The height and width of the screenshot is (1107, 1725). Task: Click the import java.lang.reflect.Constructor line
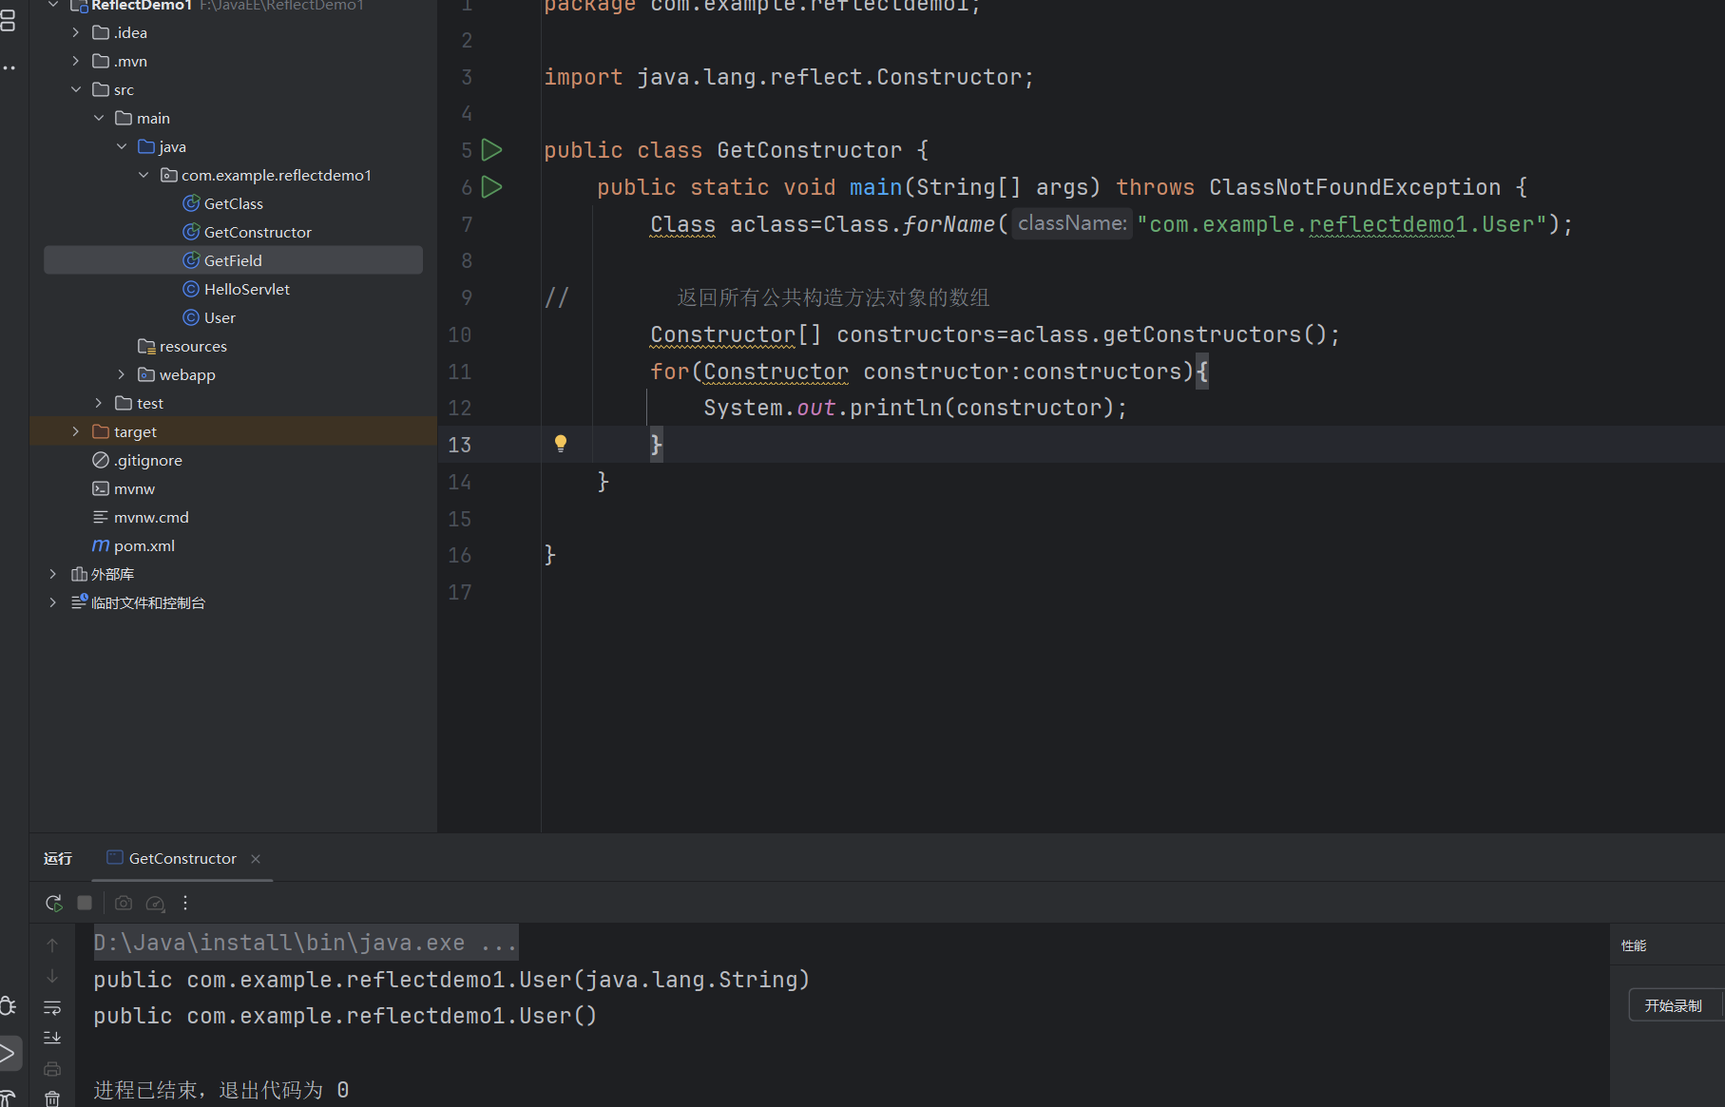click(789, 77)
